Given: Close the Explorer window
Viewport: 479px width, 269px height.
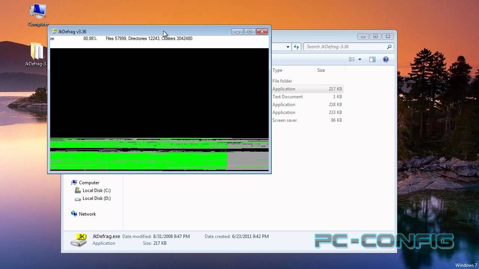Looking at the screenshot, I should [x=388, y=37].
